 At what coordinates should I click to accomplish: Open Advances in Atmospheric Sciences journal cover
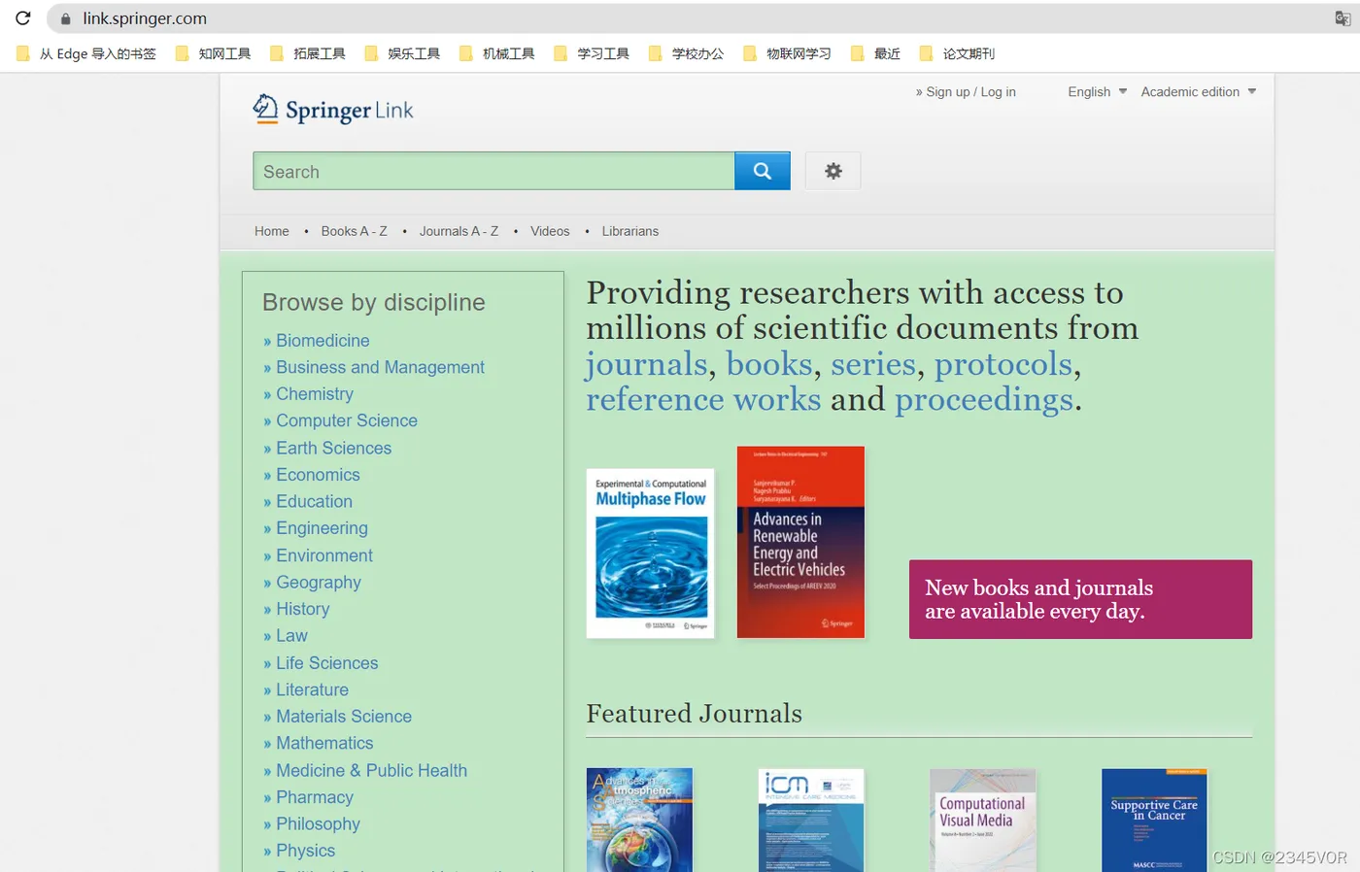(640, 820)
